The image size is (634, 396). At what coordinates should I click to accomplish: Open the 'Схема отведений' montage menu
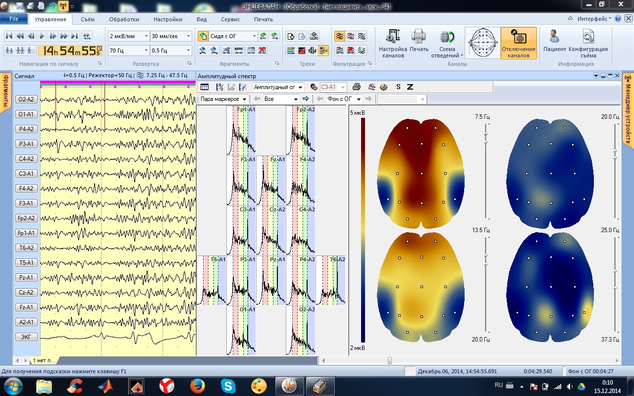click(x=447, y=44)
